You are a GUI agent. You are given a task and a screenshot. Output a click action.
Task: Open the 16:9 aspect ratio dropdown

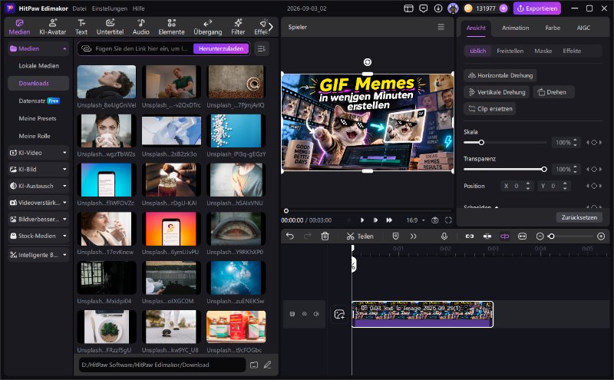point(415,220)
